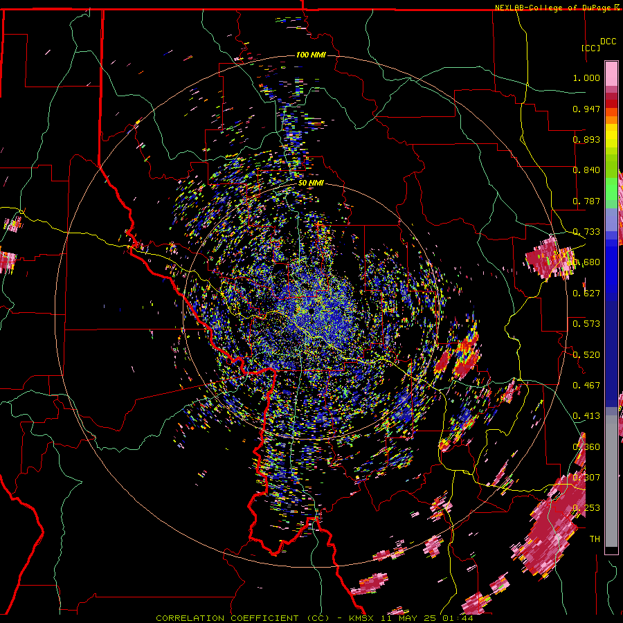Click the 0.307 scale value
Screen dimensions: 623x623
click(586, 478)
